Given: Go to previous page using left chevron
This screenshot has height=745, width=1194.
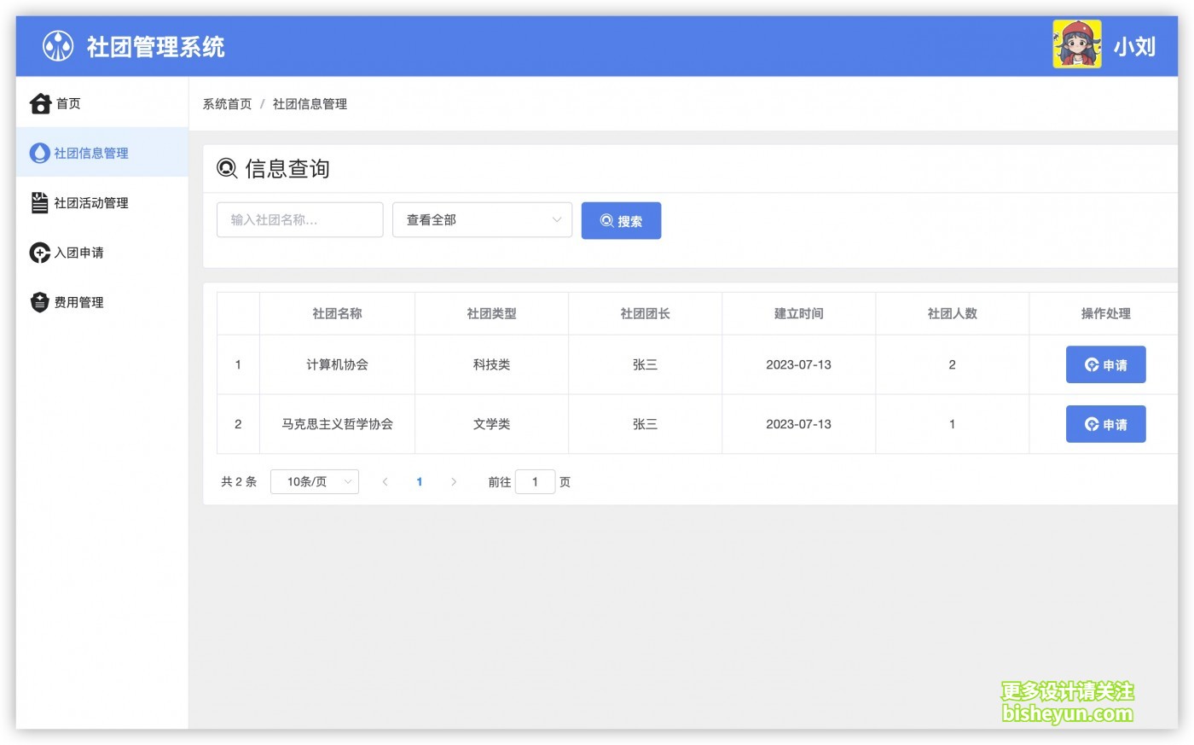Looking at the screenshot, I should pos(385,482).
